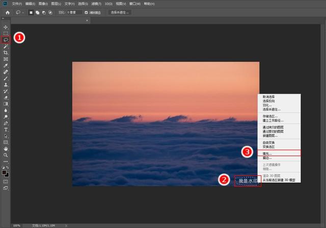The height and width of the screenshot is (228, 326).
Task: Select the Brush tool
Action: (x=6, y=78)
